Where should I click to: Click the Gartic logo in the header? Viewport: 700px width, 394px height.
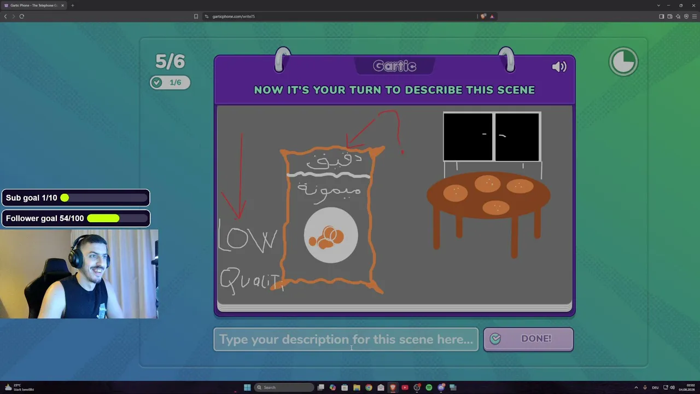395,66
